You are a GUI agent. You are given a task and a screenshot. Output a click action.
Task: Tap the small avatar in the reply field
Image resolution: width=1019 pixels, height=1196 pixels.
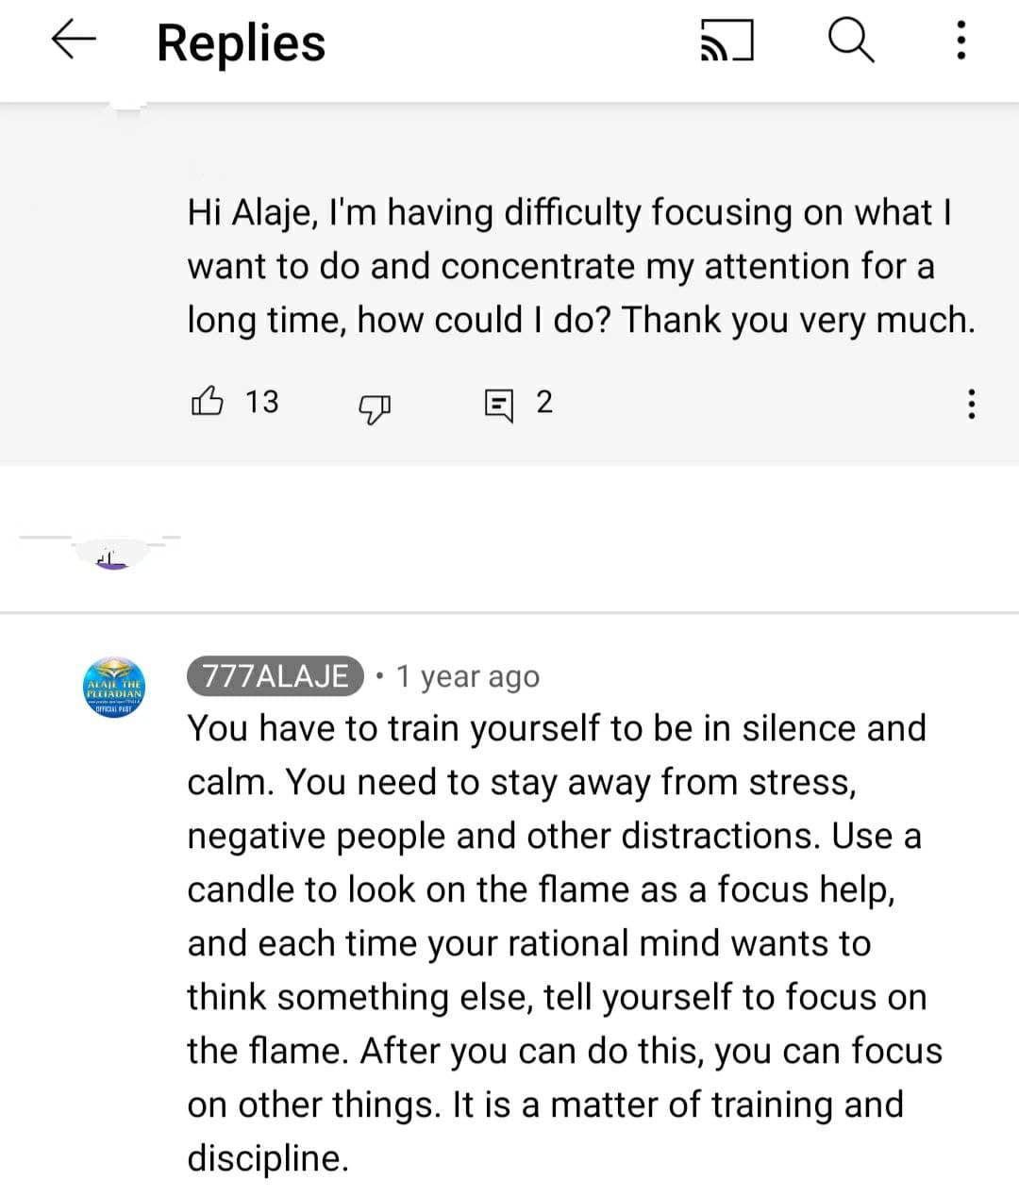(x=111, y=556)
